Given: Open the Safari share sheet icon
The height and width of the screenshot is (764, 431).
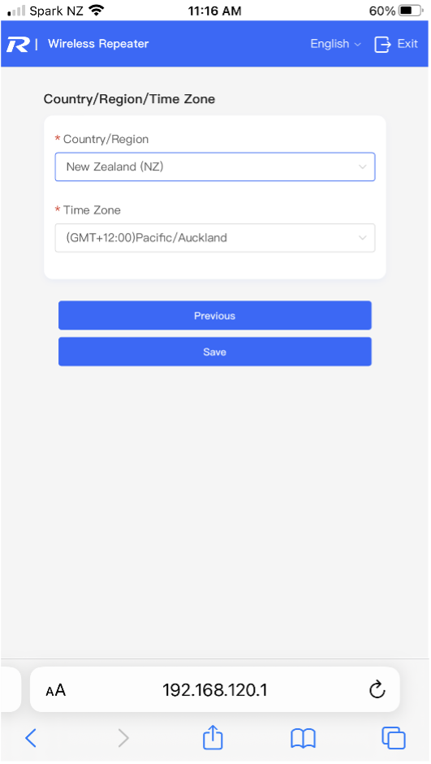Looking at the screenshot, I should click(x=213, y=736).
